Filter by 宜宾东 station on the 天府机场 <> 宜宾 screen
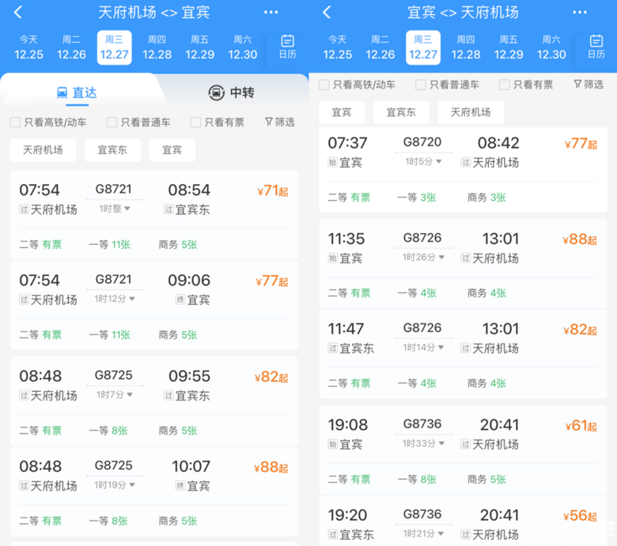This screenshot has width=617, height=546. click(x=112, y=150)
